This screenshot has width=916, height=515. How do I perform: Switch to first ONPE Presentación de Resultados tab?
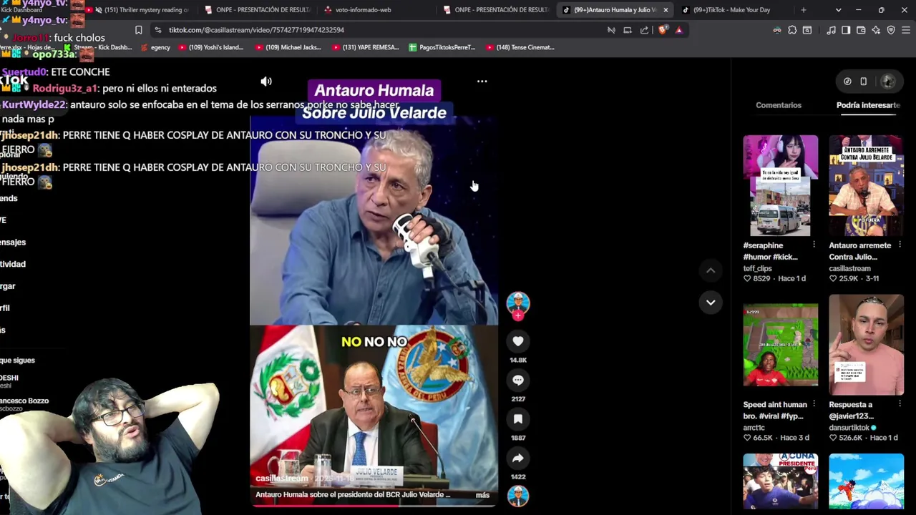(x=259, y=10)
